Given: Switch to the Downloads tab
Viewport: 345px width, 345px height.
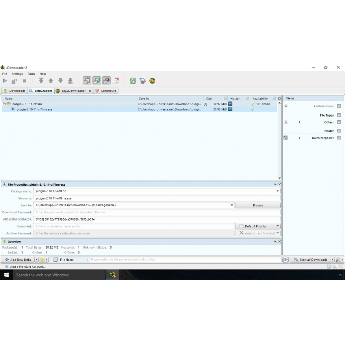Looking at the screenshot, I should tap(14, 91).
